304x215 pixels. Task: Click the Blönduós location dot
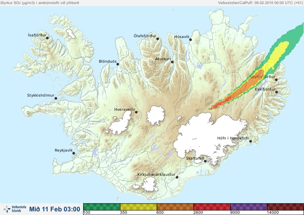[118, 64]
